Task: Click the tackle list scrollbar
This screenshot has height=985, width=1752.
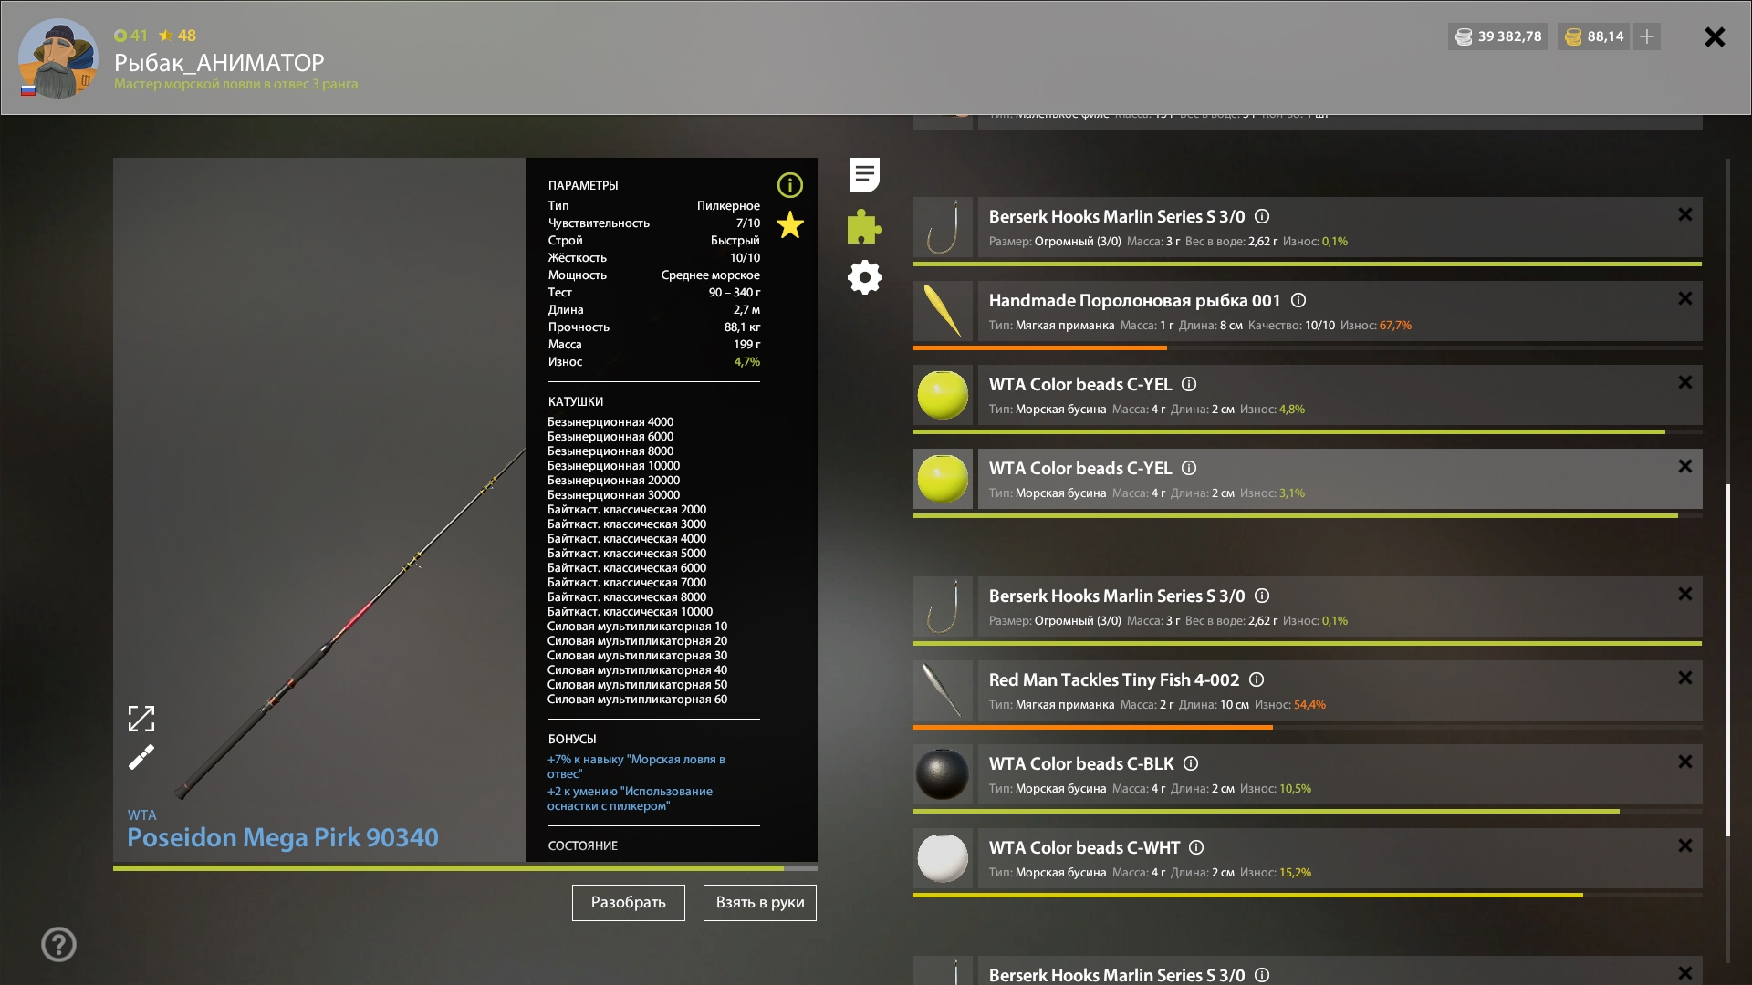Action: click(1727, 658)
